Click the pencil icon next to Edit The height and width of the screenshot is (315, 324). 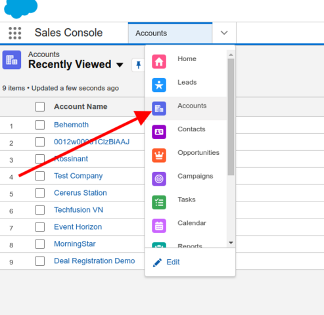point(157,262)
